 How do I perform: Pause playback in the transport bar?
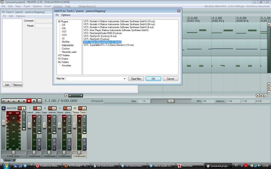(x=14, y=101)
